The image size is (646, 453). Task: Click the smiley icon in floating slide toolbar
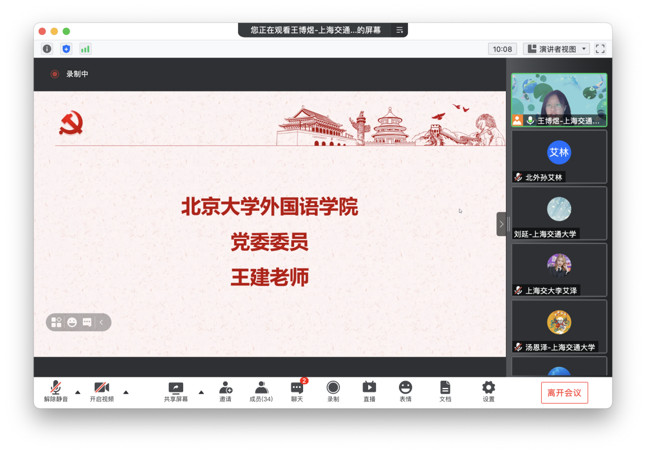click(72, 322)
